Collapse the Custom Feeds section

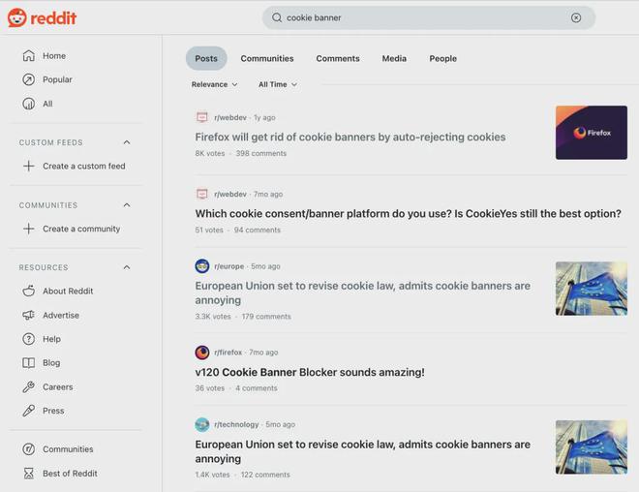[127, 142]
